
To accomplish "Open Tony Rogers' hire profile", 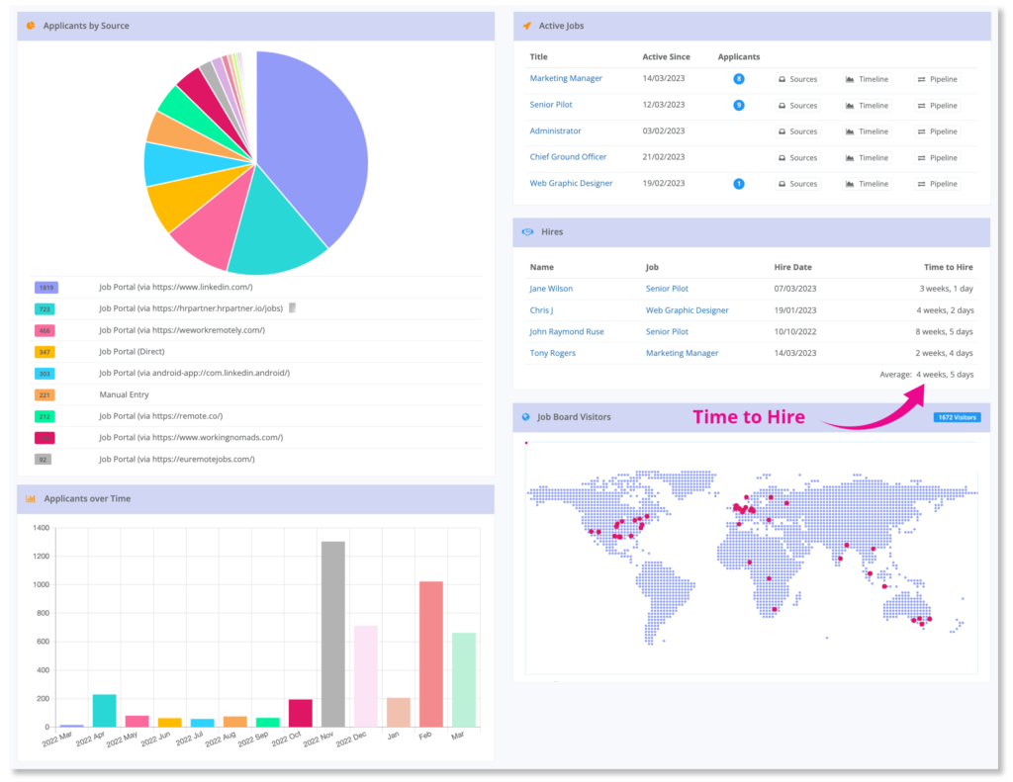I will tap(552, 353).
